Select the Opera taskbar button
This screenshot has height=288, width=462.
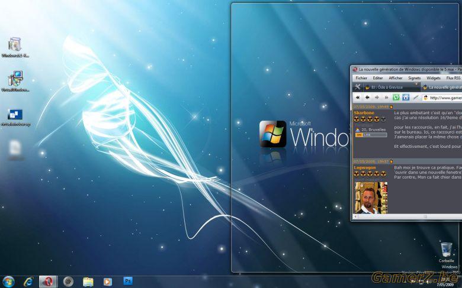tap(49, 282)
